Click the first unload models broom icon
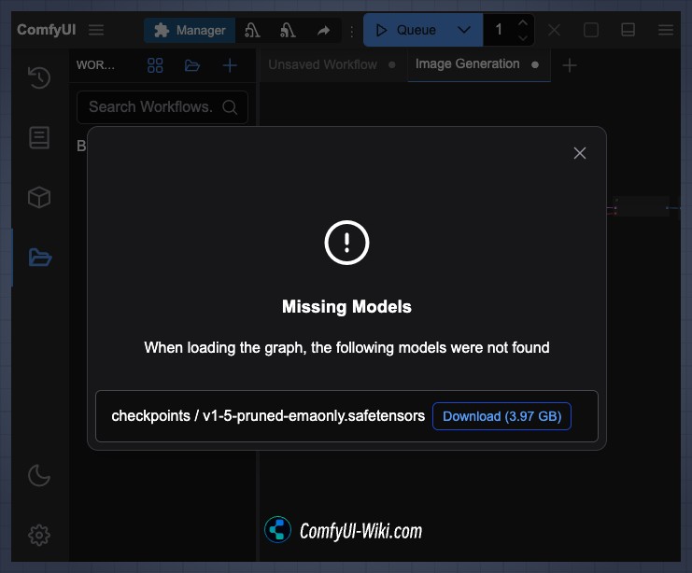 (252, 31)
